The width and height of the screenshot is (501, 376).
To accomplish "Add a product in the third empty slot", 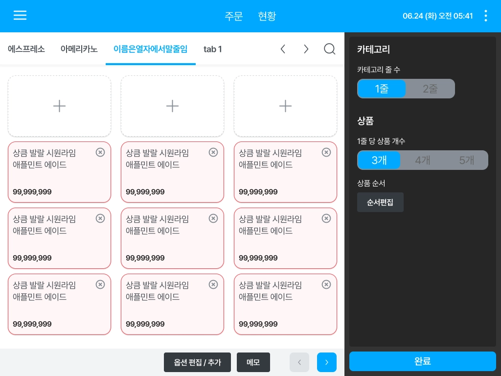I will click(285, 106).
